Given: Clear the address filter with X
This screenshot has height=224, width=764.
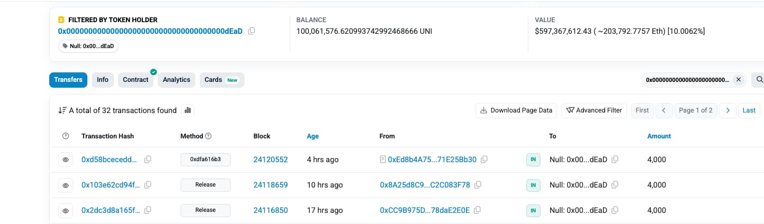Looking at the screenshot, I should tap(739, 80).
